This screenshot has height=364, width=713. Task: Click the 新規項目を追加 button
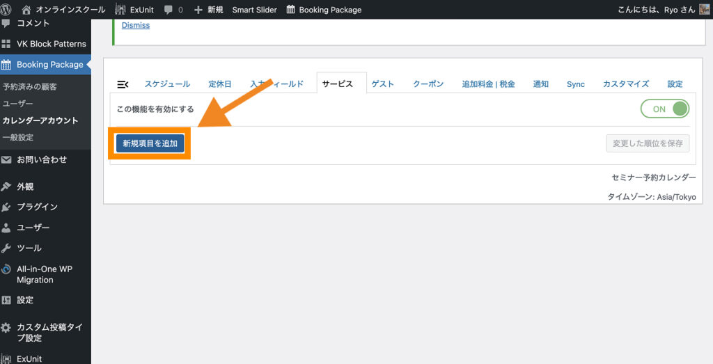(x=150, y=143)
